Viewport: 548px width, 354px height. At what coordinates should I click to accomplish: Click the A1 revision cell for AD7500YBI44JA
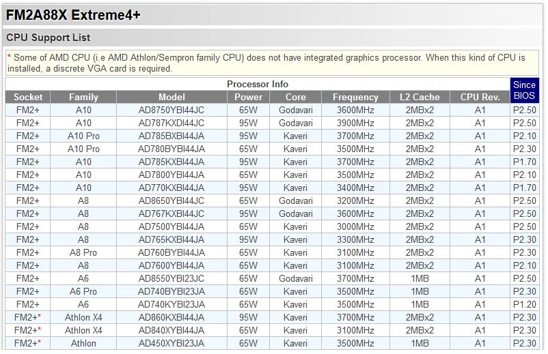[480, 226]
